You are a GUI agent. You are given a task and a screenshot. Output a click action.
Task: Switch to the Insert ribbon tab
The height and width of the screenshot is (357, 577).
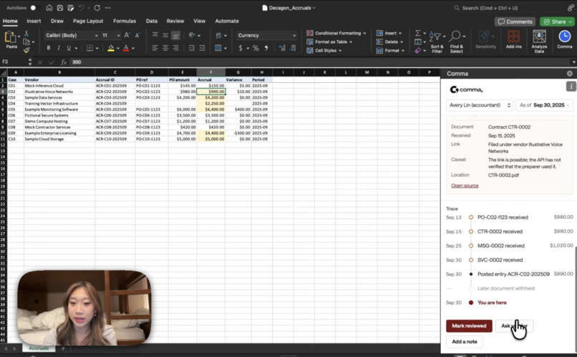(x=34, y=21)
